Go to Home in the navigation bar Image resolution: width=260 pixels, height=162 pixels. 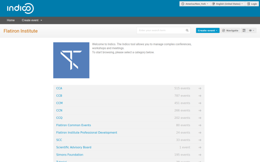pyautogui.click(x=11, y=20)
